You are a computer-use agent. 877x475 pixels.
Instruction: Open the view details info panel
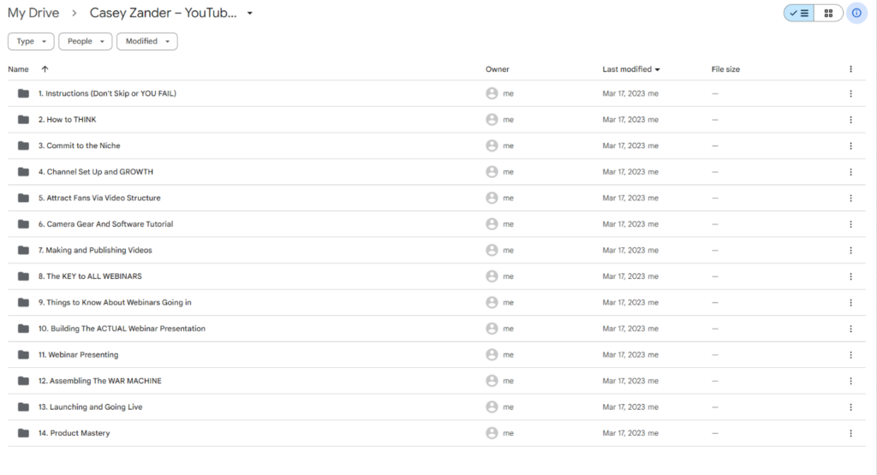[x=856, y=14]
